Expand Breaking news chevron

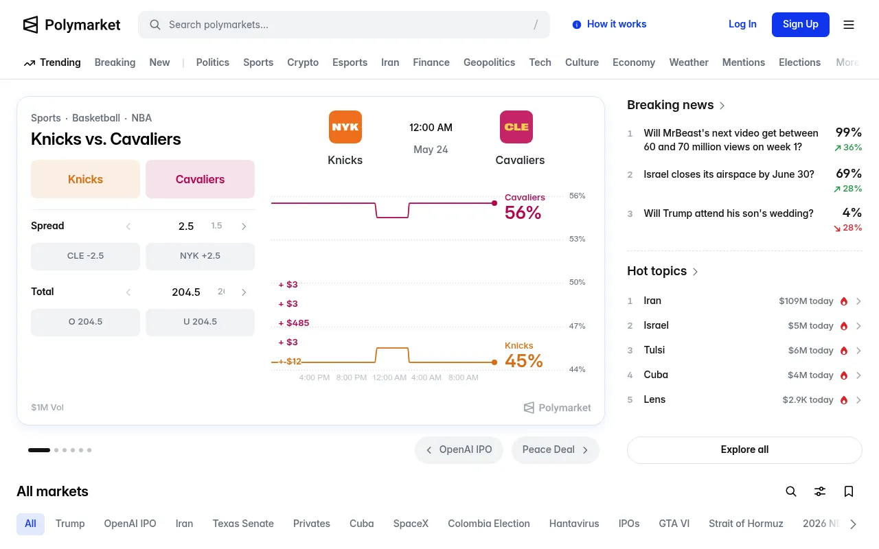click(722, 106)
